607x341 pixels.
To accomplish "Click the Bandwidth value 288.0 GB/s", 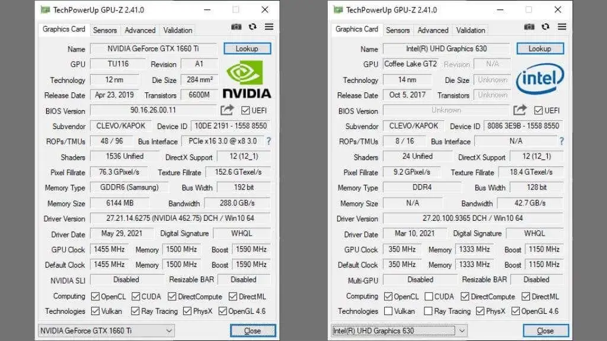I will tap(237, 203).
